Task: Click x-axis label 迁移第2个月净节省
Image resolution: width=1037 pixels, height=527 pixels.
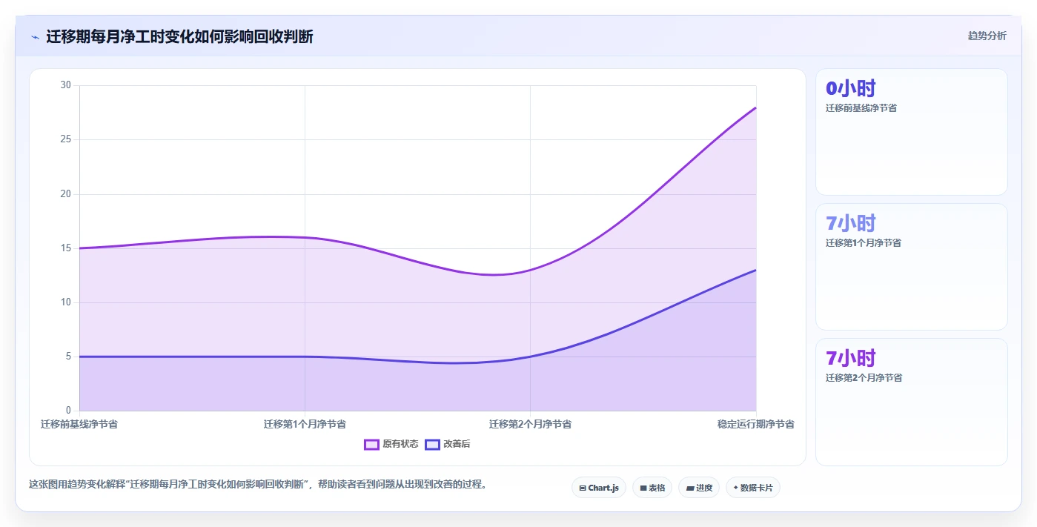Action: point(530,424)
